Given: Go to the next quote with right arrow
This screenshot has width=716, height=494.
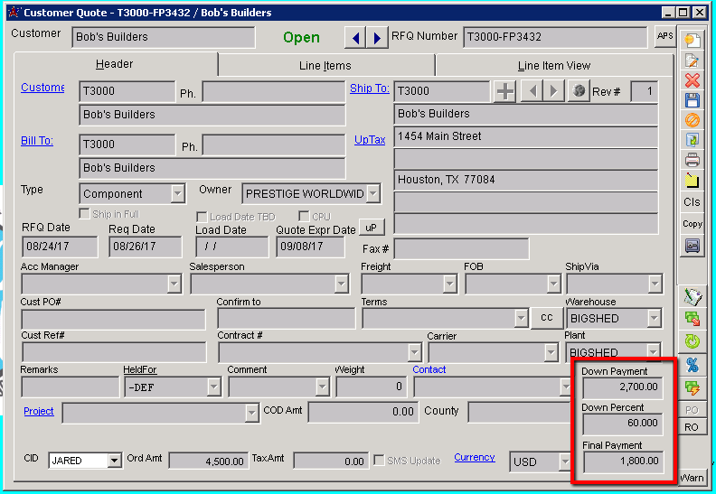Looking at the screenshot, I should [x=377, y=38].
